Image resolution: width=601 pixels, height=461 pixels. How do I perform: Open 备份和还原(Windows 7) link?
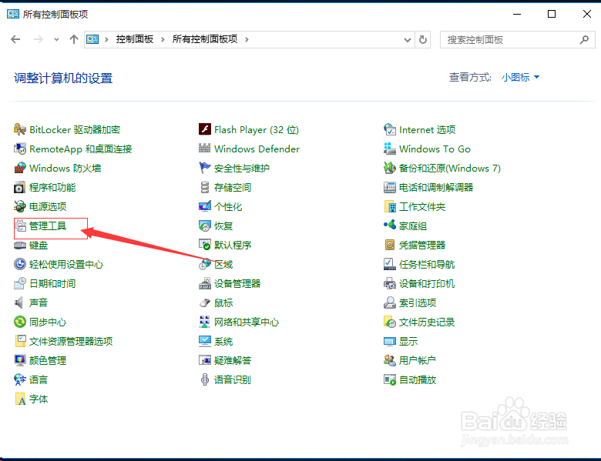[450, 168]
